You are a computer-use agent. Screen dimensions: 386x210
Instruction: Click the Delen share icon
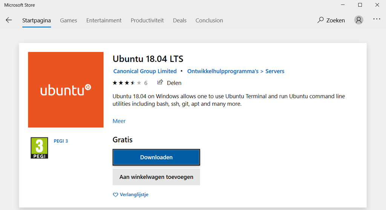pyautogui.click(x=160, y=82)
